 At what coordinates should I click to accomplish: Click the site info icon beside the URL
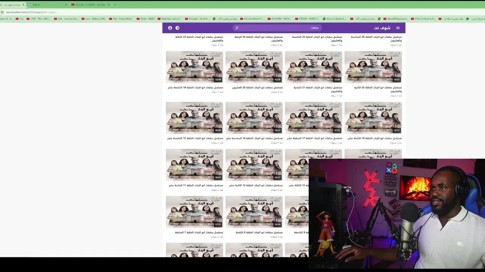pyautogui.click(x=2, y=12)
